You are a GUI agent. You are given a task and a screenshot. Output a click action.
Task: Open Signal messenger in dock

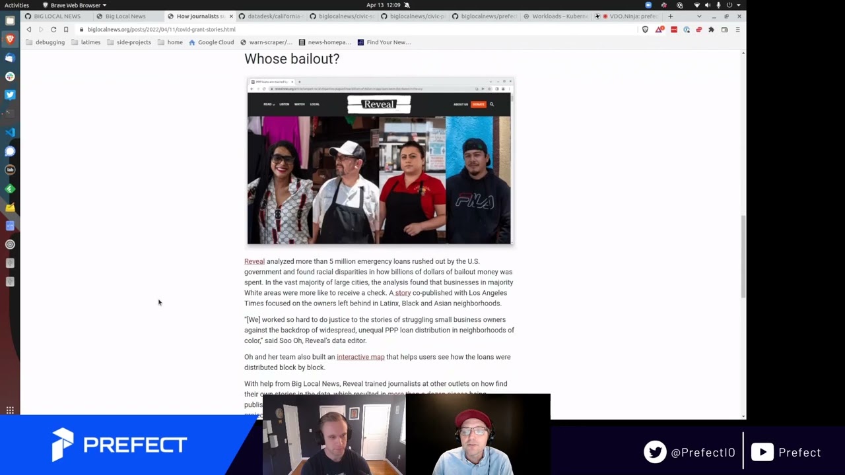[x=10, y=151]
